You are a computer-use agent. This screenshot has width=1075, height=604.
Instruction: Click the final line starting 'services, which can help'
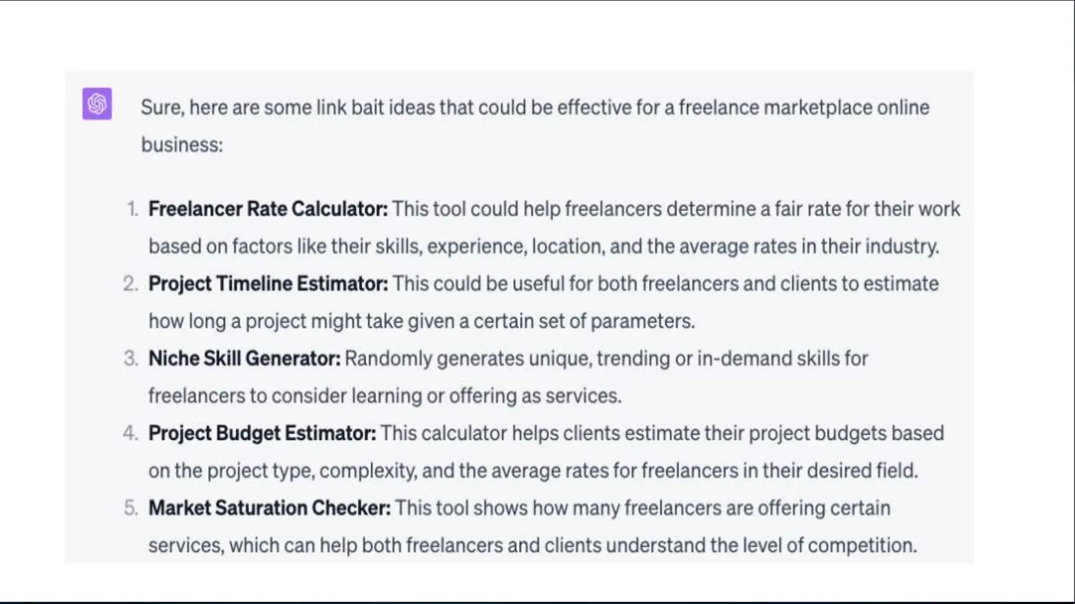coord(532,545)
